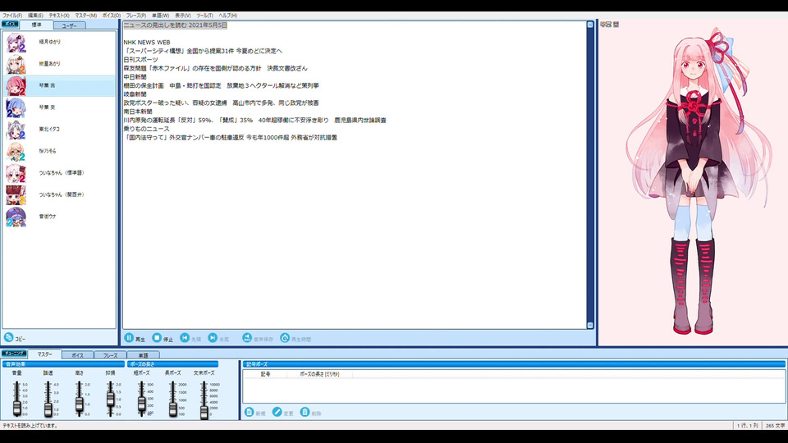Select the 琴葉 葵 voice avatar
The image size is (788, 443).
click(16, 107)
